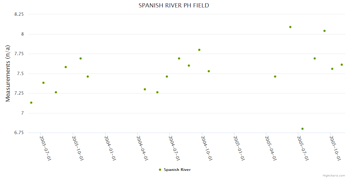Click the 8.25 y-axis tick label
This screenshot has height=178, width=348.
19,14
